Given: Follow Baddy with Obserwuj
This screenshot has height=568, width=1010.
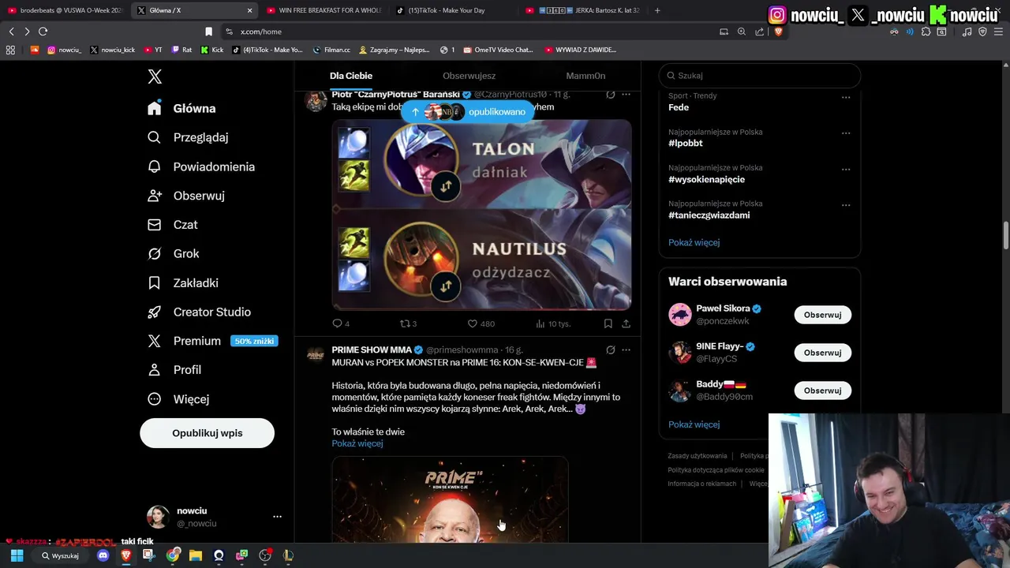Looking at the screenshot, I should tap(822, 390).
